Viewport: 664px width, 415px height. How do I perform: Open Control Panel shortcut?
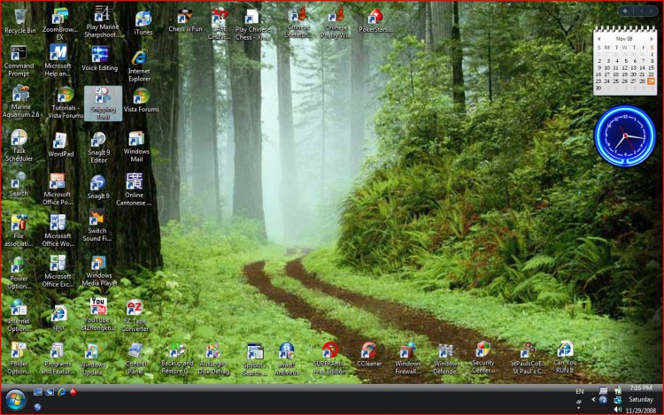click(135, 358)
